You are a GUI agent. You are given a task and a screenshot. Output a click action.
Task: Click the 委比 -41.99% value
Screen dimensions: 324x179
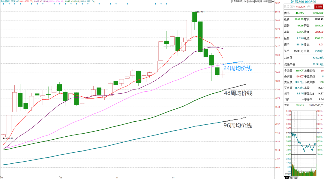pos(299,13)
